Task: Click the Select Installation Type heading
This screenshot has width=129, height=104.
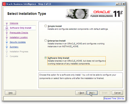Action: 27,14
